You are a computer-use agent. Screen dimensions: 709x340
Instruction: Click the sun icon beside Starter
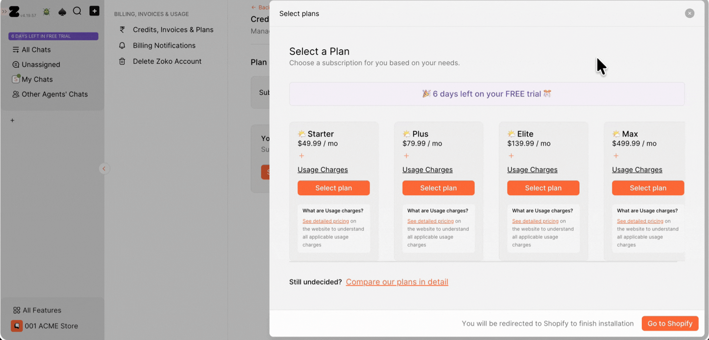(301, 134)
